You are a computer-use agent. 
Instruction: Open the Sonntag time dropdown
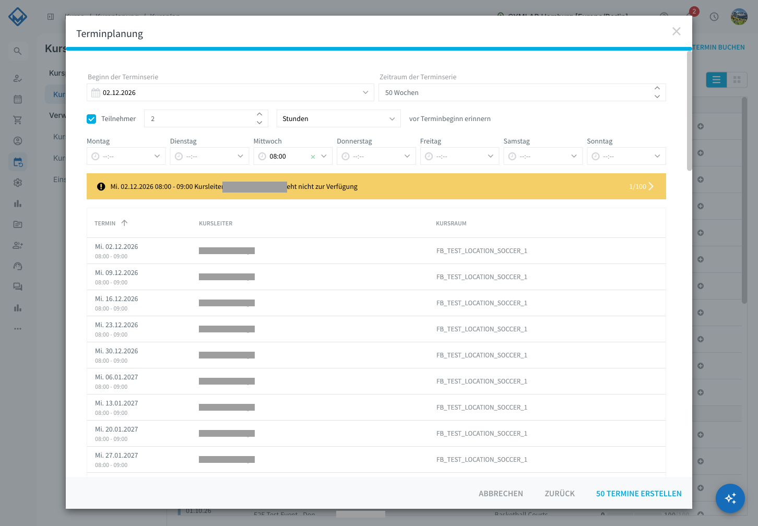coord(626,156)
